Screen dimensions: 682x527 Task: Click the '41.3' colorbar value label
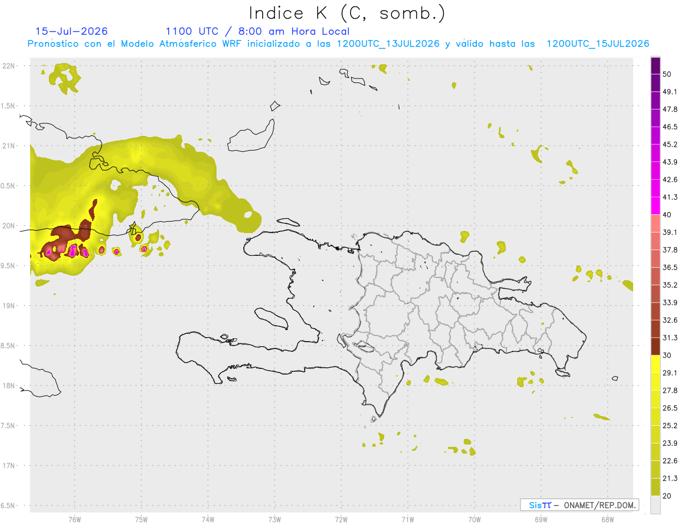670,197
